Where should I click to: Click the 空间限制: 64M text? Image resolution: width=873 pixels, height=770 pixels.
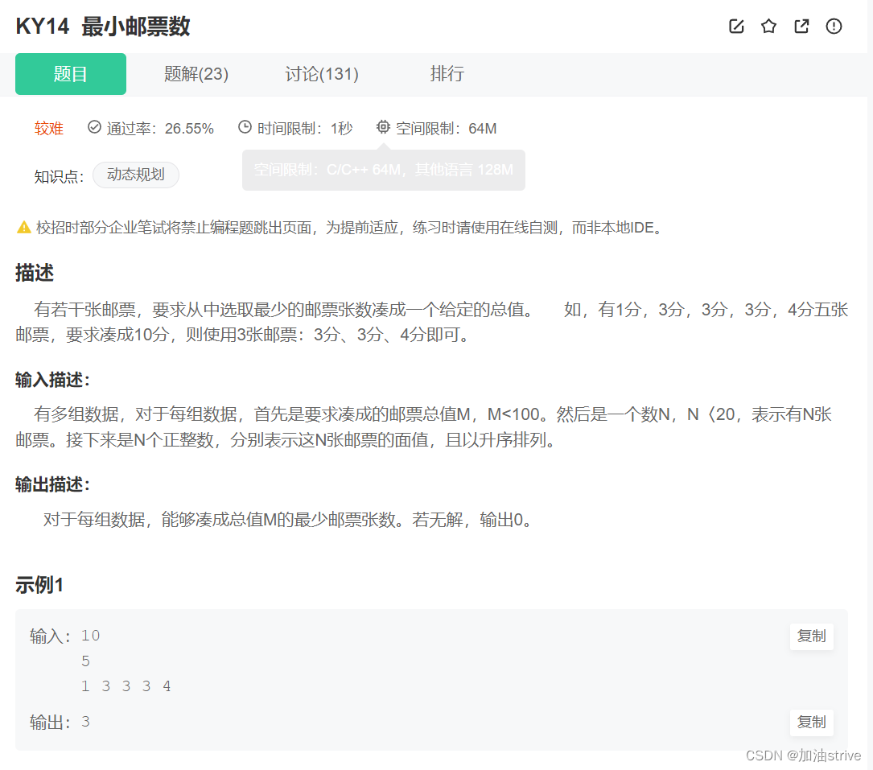point(447,129)
